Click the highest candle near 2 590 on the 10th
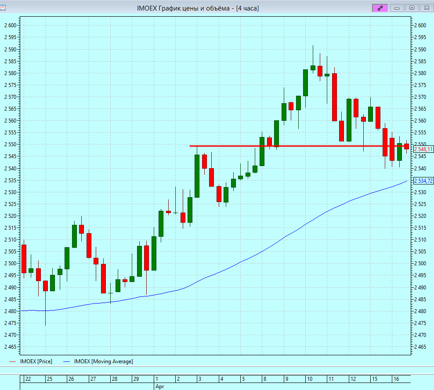This screenshot has height=390, width=434. [313, 68]
